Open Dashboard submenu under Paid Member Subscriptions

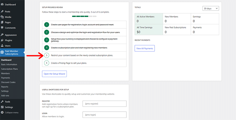(x=6, y=60)
